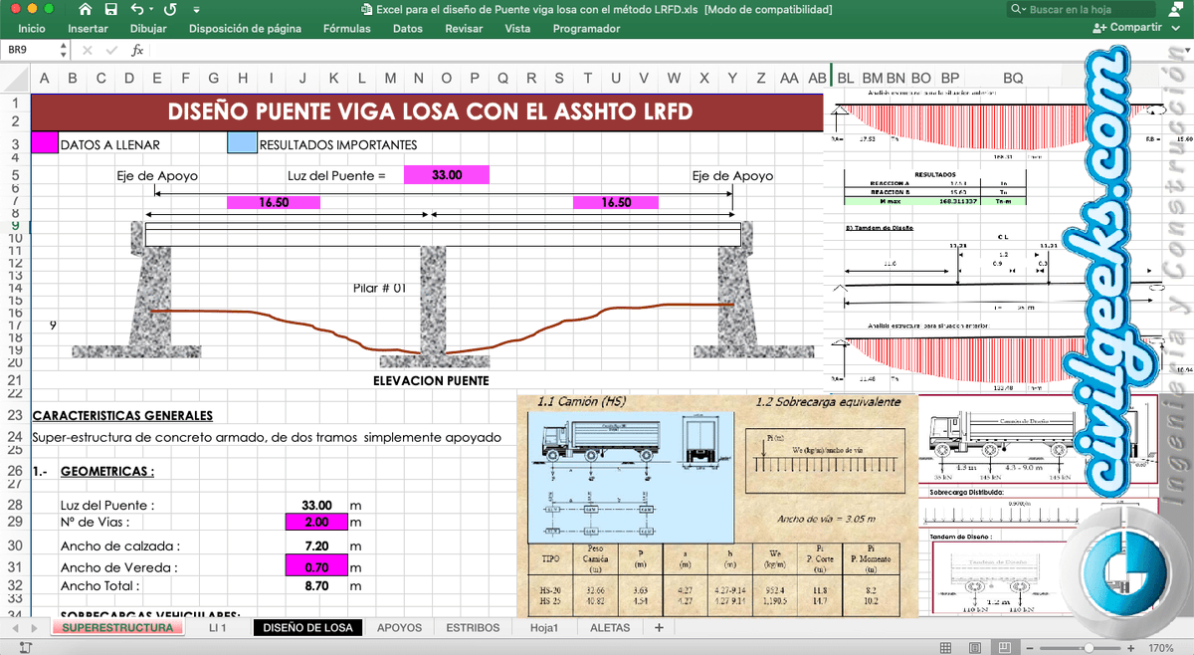Viewport: 1194px width, 655px height.
Task: Expand the Compartir dropdown chevron
Action: coord(1176,27)
